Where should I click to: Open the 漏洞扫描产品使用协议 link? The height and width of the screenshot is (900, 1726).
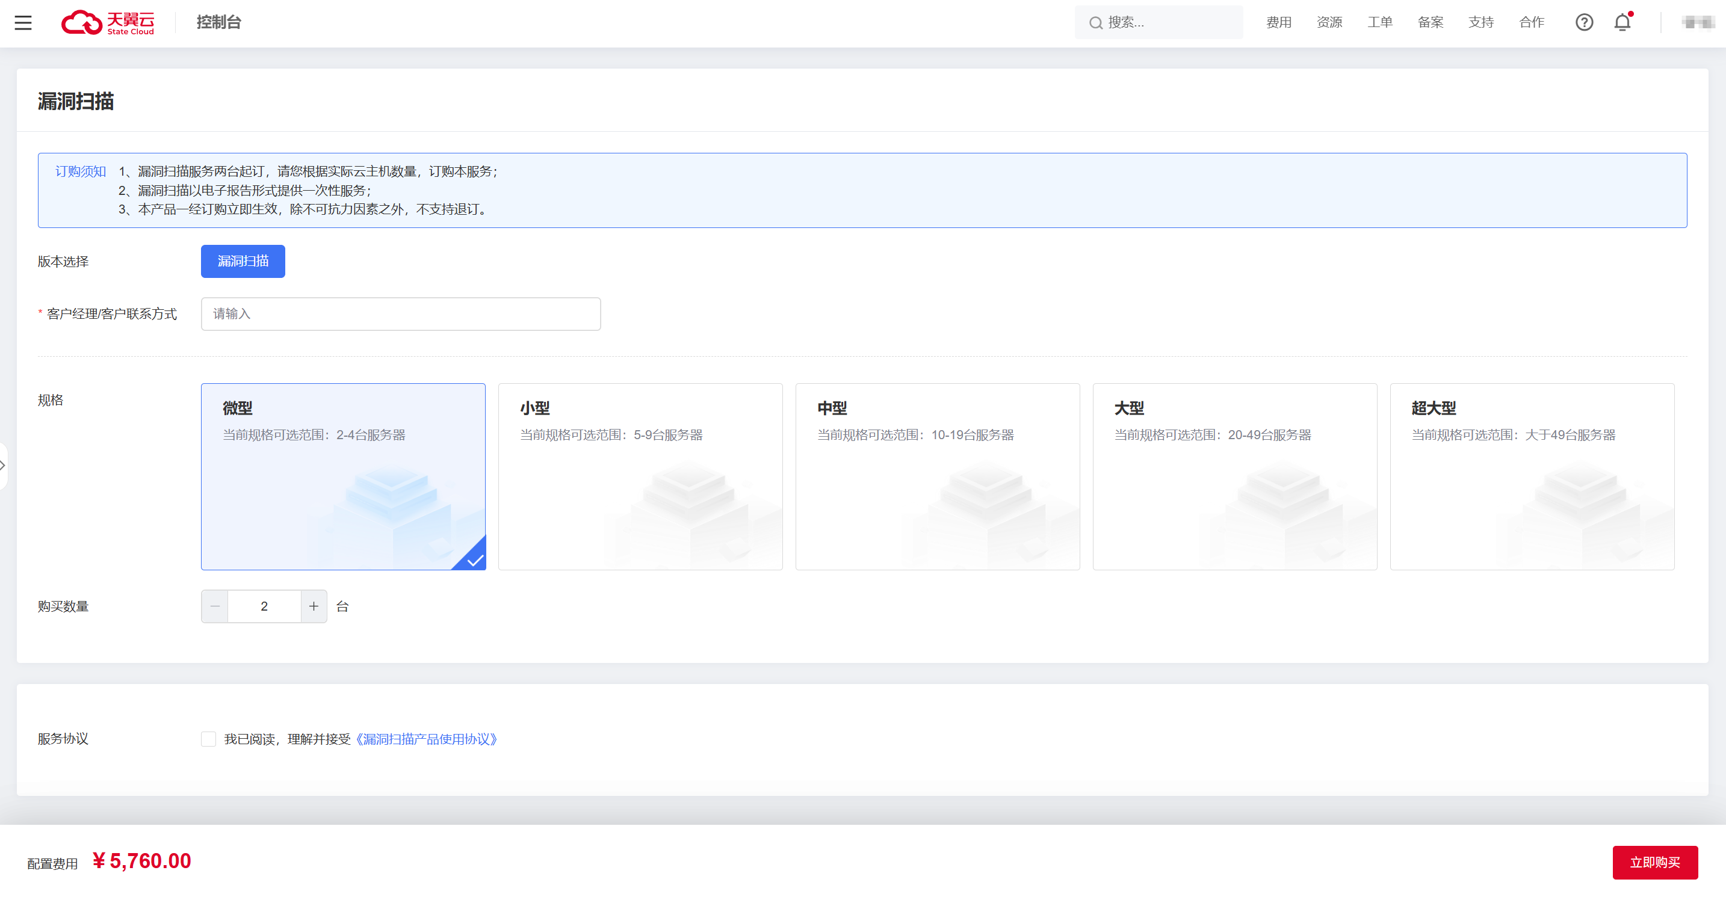point(426,739)
